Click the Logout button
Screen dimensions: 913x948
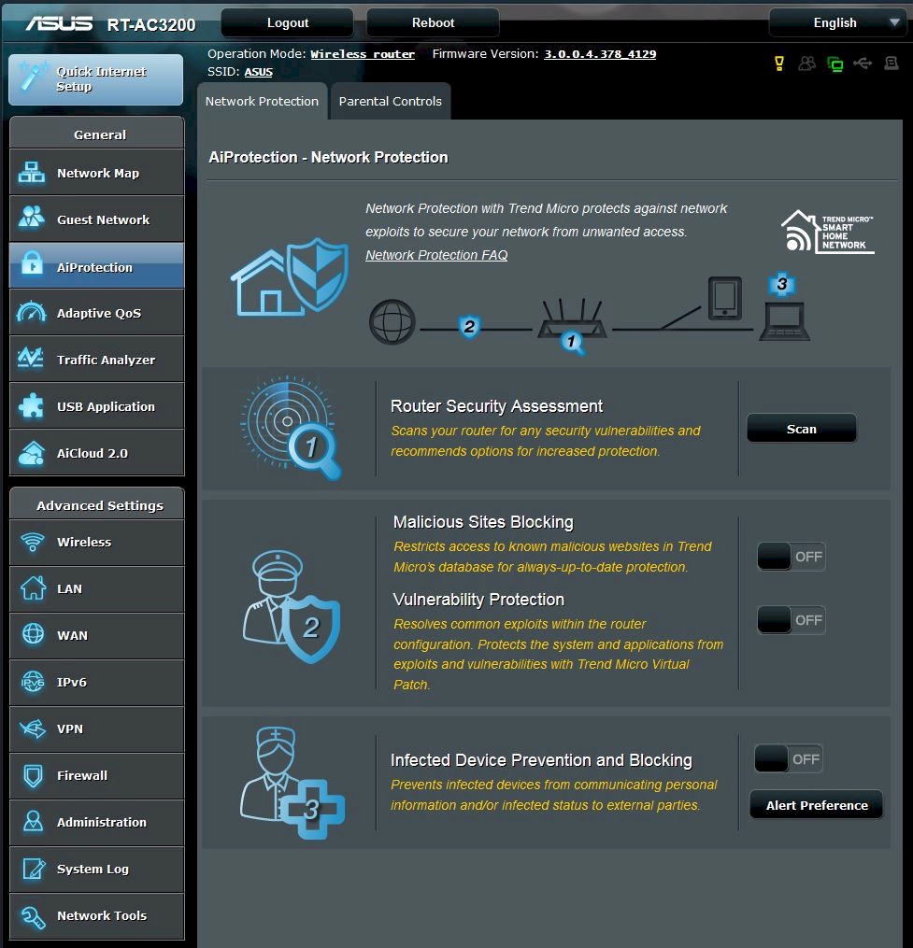pyautogui.click(x=288, y=23)
